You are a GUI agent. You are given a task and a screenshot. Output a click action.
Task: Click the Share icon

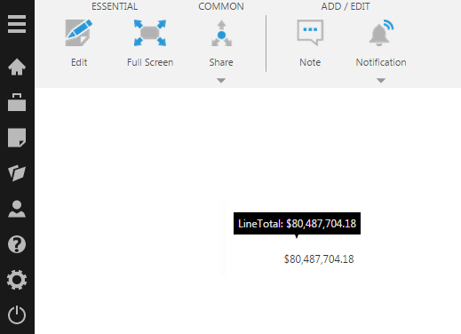point(221,34)
